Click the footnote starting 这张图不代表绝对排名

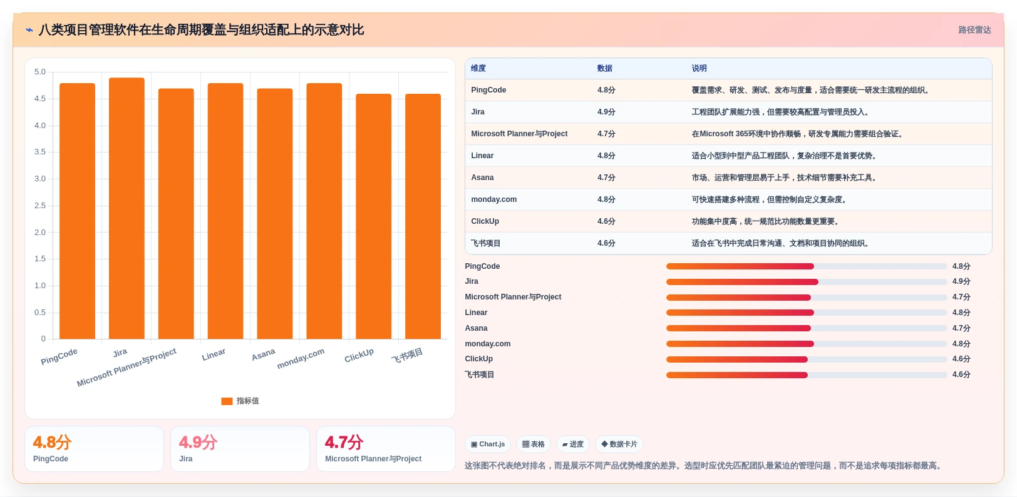pyautogui.click(x=705, y=466)
